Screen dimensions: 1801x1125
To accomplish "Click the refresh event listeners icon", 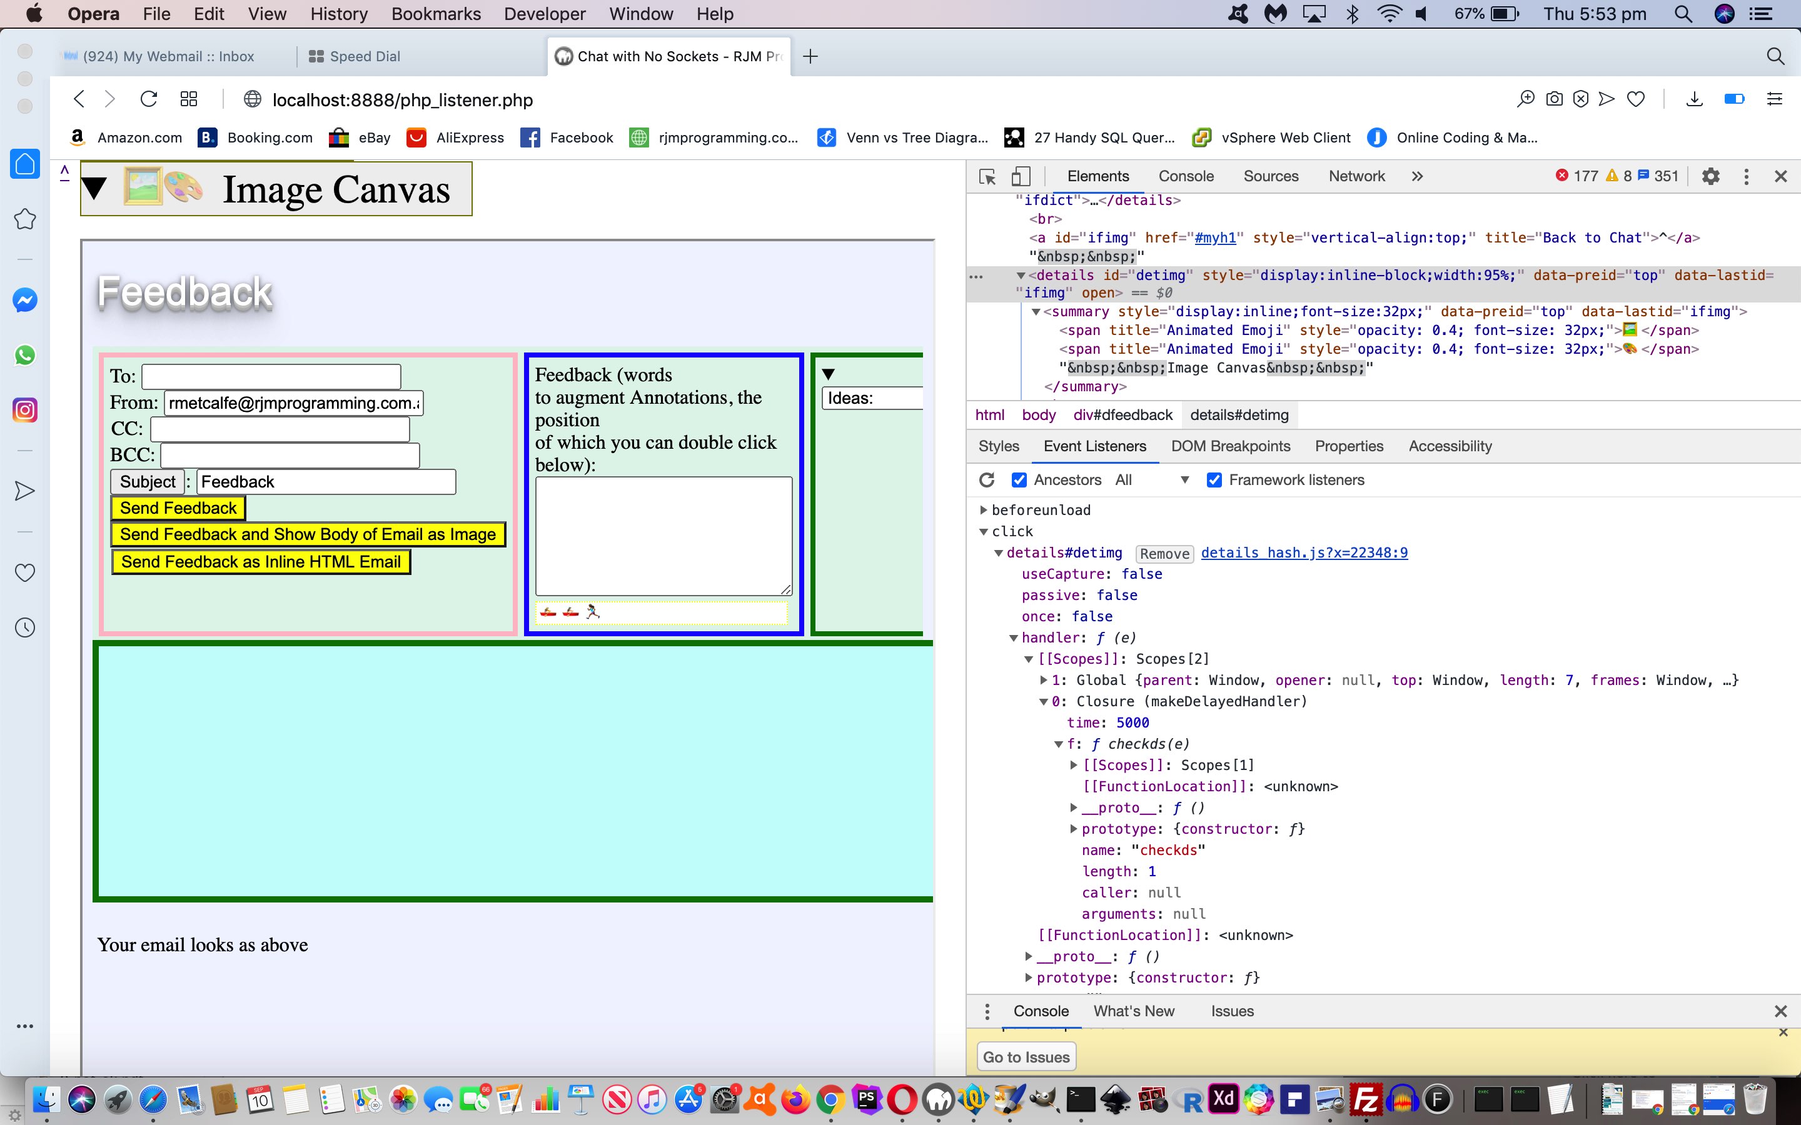I will point(987,479).
